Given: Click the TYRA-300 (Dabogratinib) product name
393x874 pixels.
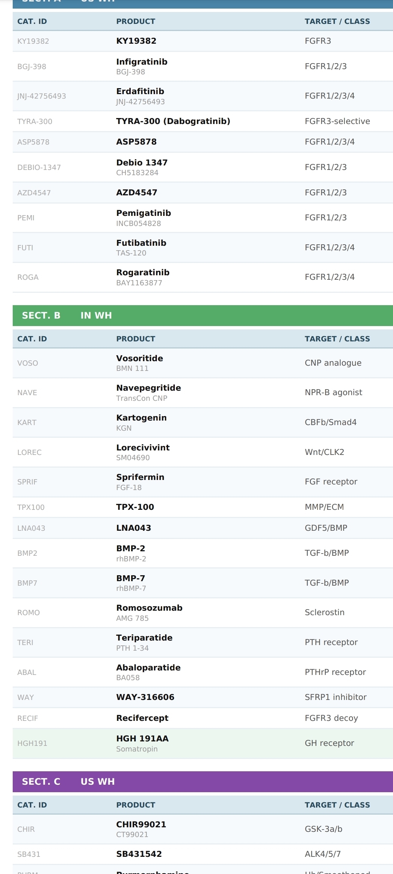Looking at the screenshot, I should pyautogui.click(x=173, y=121).
